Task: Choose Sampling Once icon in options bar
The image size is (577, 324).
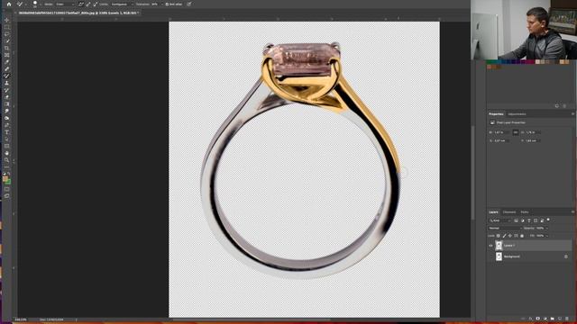Action: coord(88,4)
